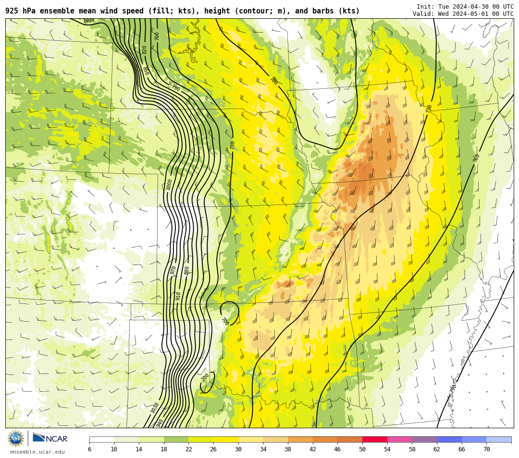519x458 pixels.
Task: Pick the pale yellow 30–34 kts colorbar segment
Action: click(x=250, y=439)
